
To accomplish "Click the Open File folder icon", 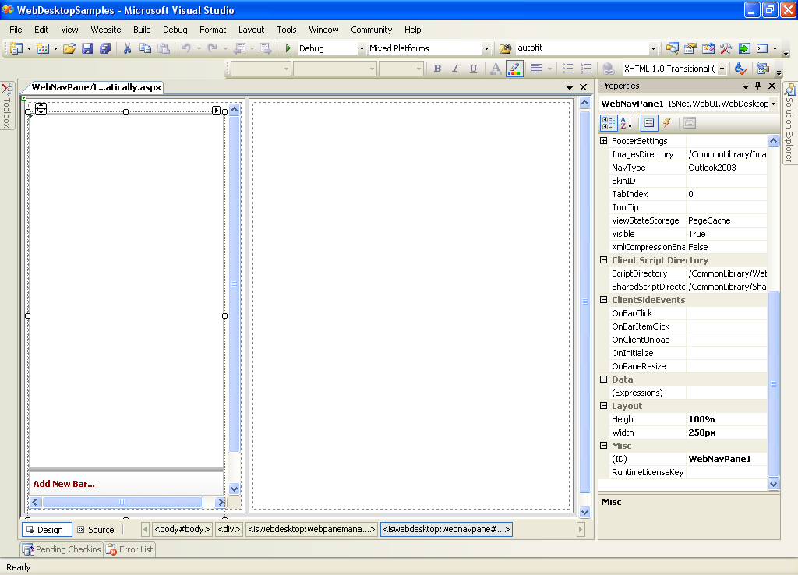I will pyautogui.click(x=69, y=48).
